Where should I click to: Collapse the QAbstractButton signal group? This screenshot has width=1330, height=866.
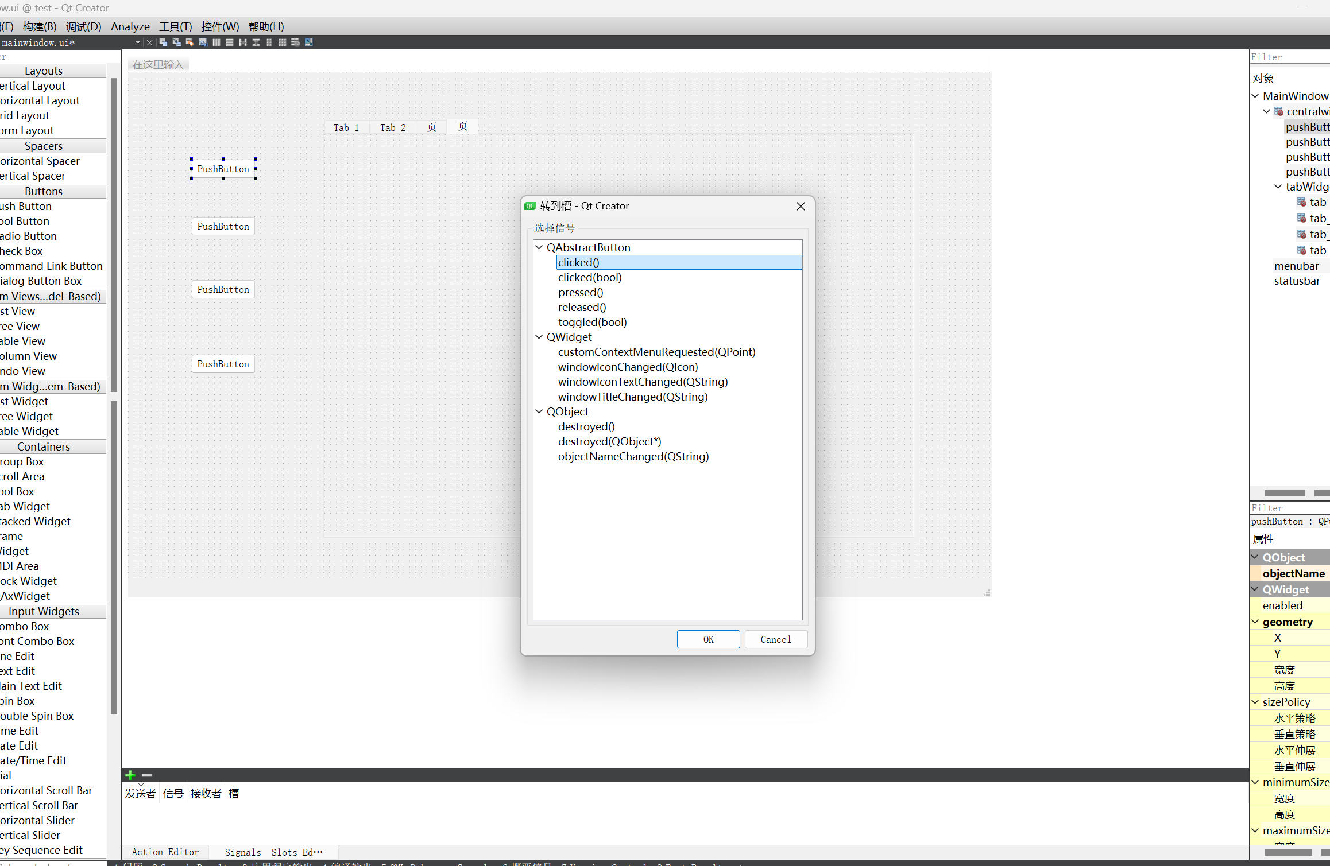click(539, 247)
